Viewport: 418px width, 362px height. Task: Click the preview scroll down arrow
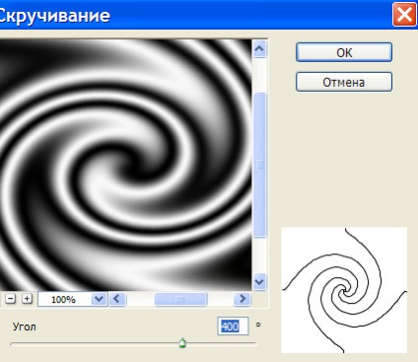[259, 282]
